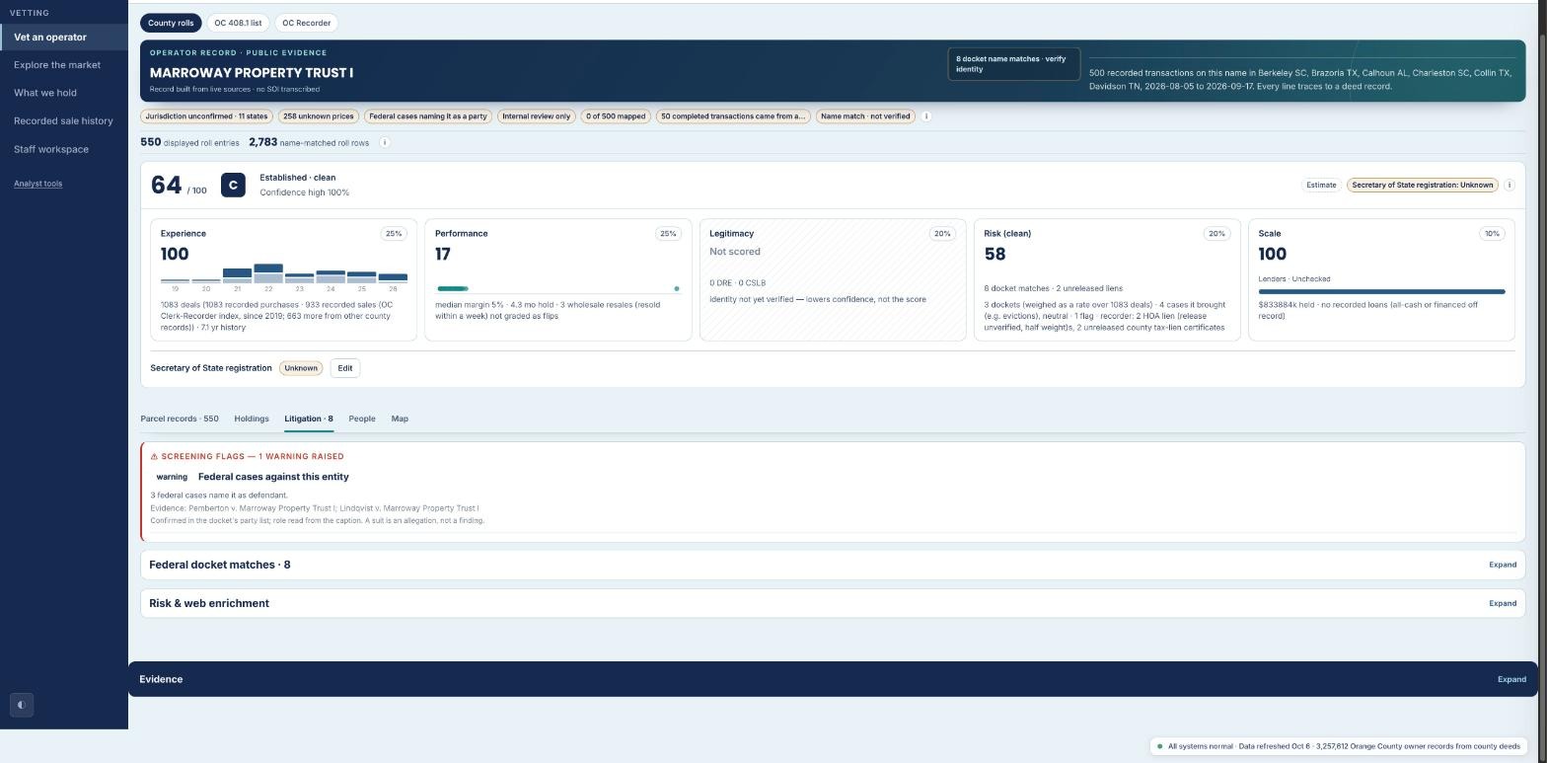Click the screening flags warning icon

pyautogui.click(x=154, y=457)
